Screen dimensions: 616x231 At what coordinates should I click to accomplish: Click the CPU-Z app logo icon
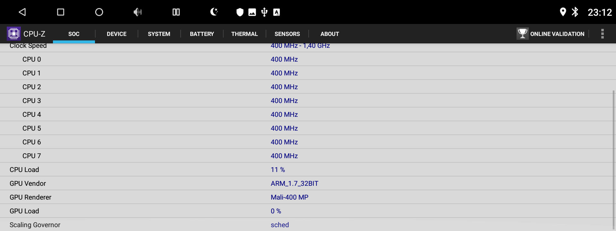click(x=14, y=34)
